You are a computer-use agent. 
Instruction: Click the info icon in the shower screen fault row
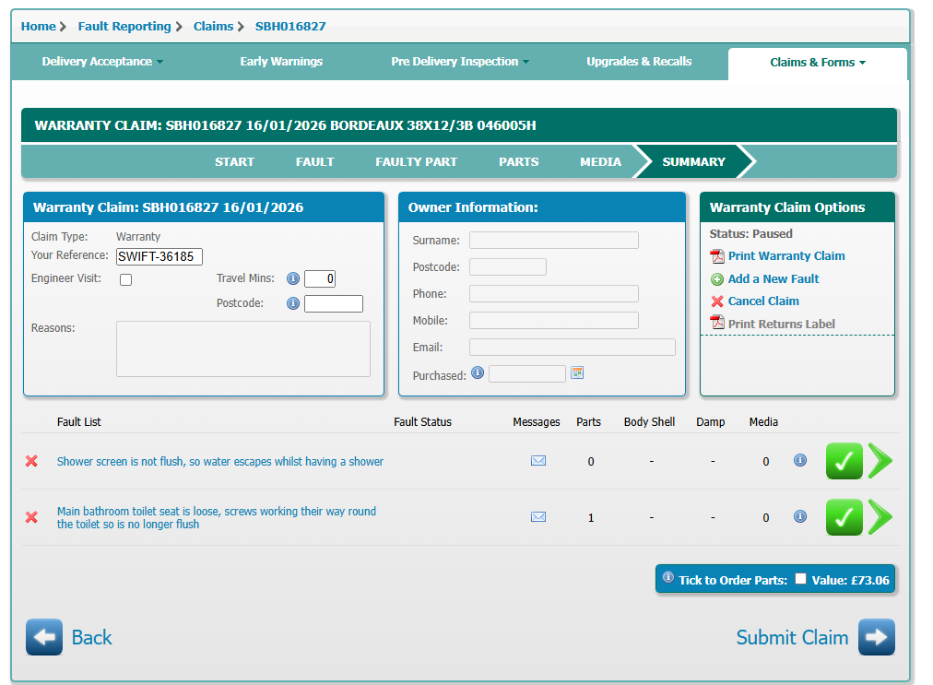point(800,460)
